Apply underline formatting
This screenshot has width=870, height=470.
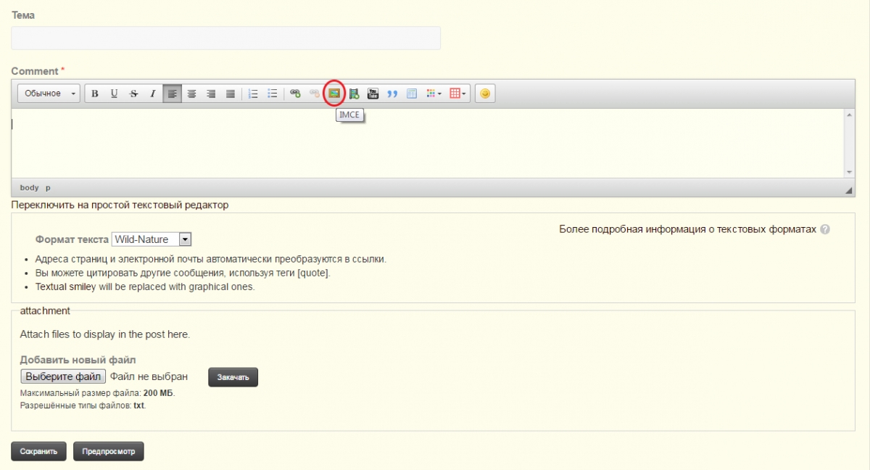(114, 94)
